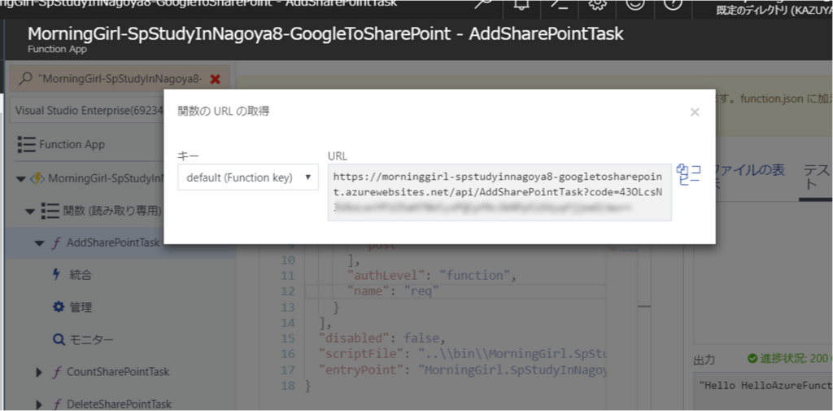Click the lightning bolt function app icon
Viewport: 833px width, 411px height.
37,179
